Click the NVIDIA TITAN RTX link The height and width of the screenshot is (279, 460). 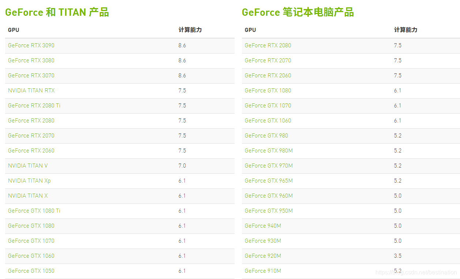point(31,91)
